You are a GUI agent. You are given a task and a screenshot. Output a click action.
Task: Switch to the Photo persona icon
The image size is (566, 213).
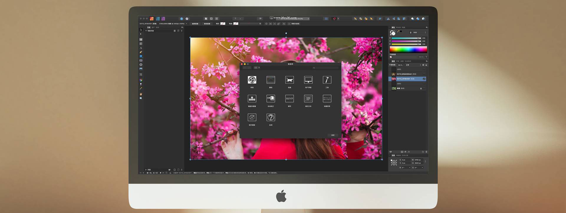[163, 19]
